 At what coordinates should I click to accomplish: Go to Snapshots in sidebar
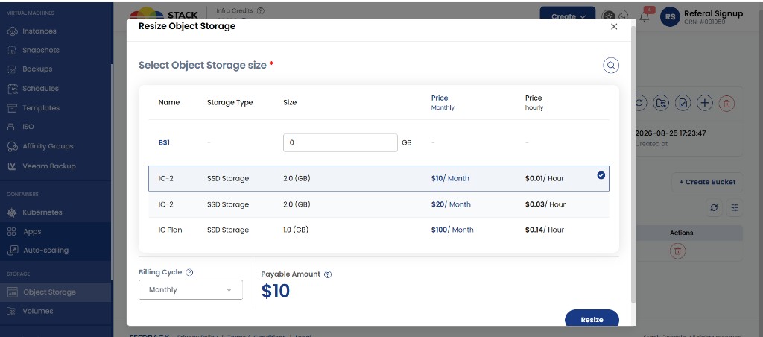point(41,50)
